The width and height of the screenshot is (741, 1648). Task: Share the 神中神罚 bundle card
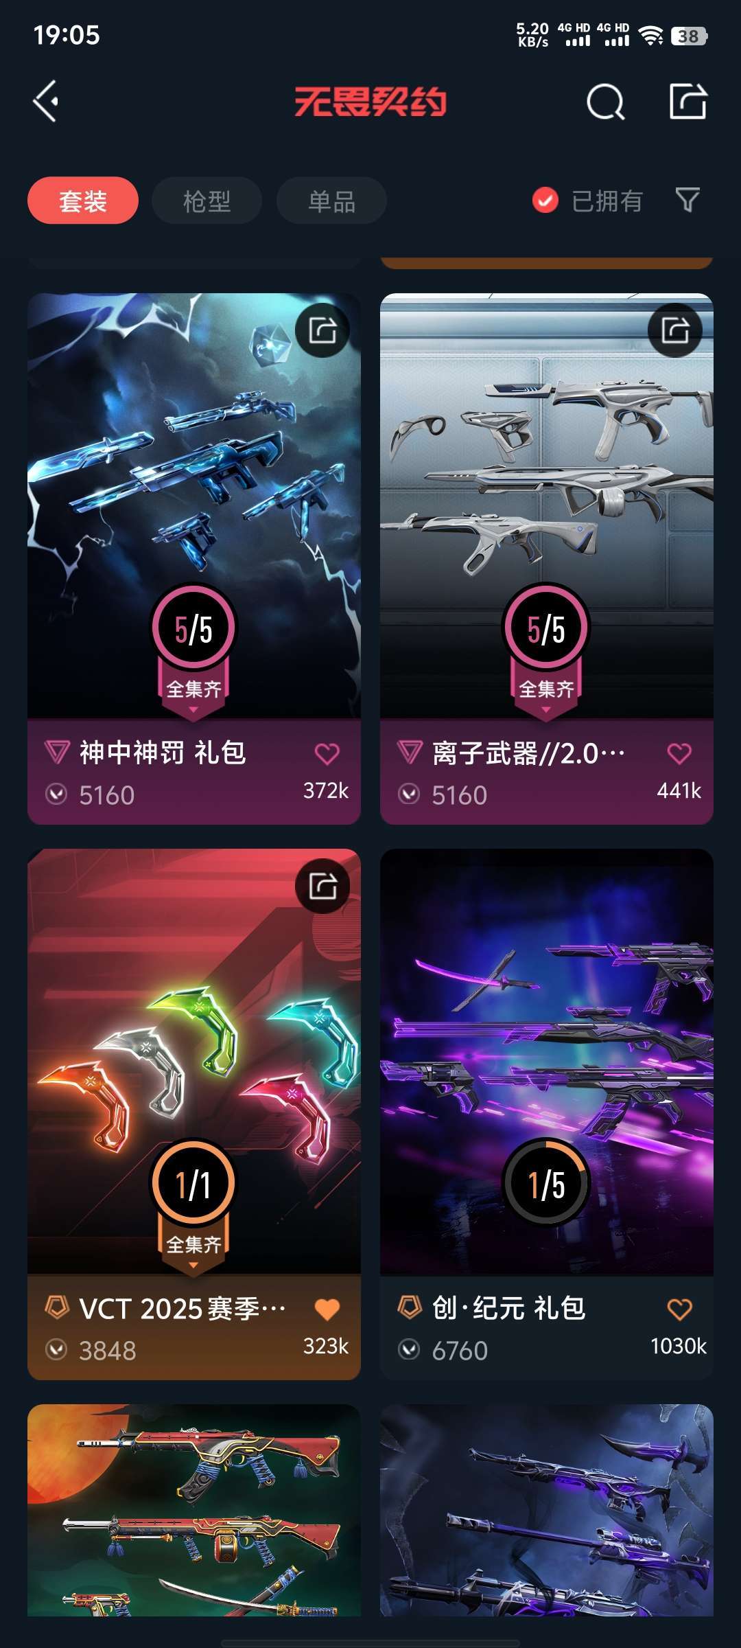[x=322, y=330]
